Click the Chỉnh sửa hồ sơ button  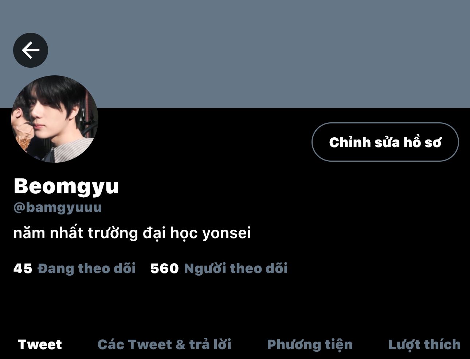(x=385, y=142)
